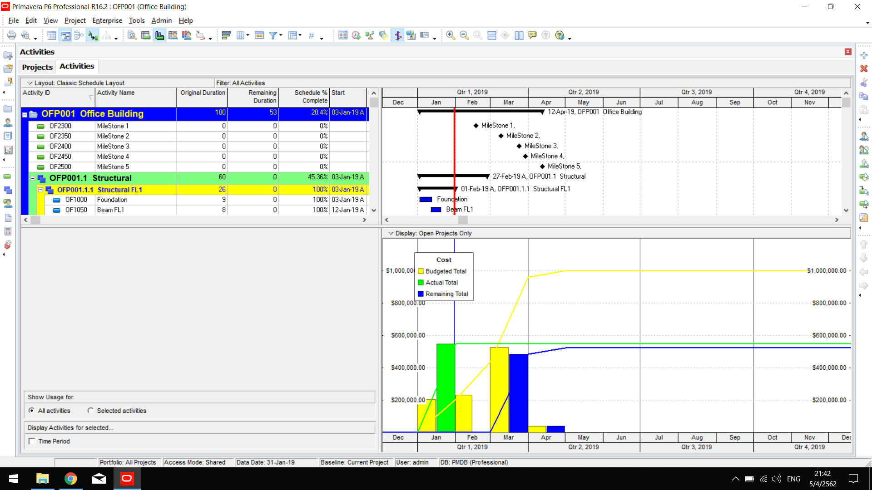
Task: Click the Filter funnel icon
Action: (272, 35)
